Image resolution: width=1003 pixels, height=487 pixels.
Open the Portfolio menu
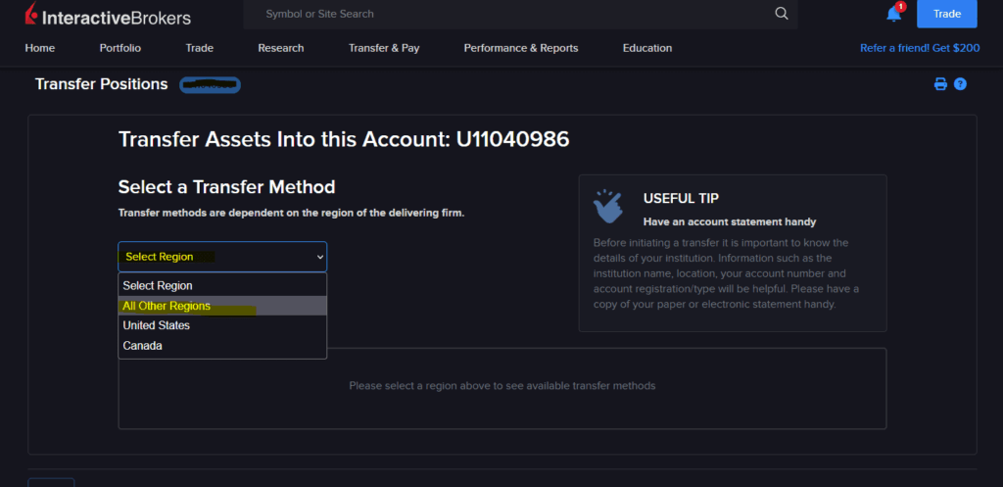pos(120,48)
